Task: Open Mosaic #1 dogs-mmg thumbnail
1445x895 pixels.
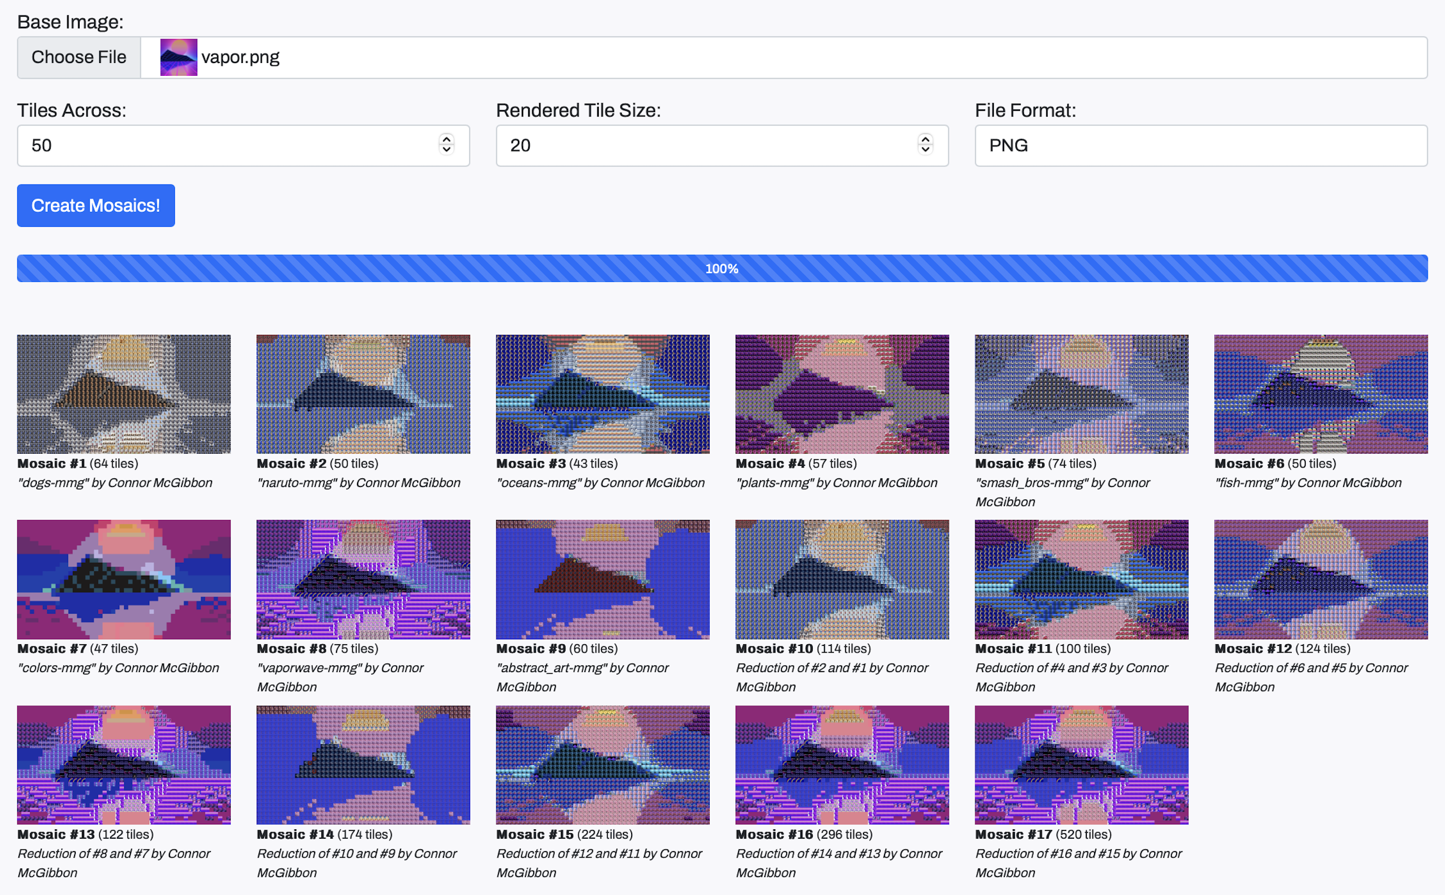Action: pos(124,394)
